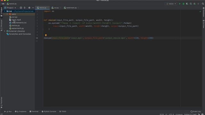Screen dimensions: 205x115
Task: Click the fold marker on the closing parenthesis line
Action: pos(43,29)
